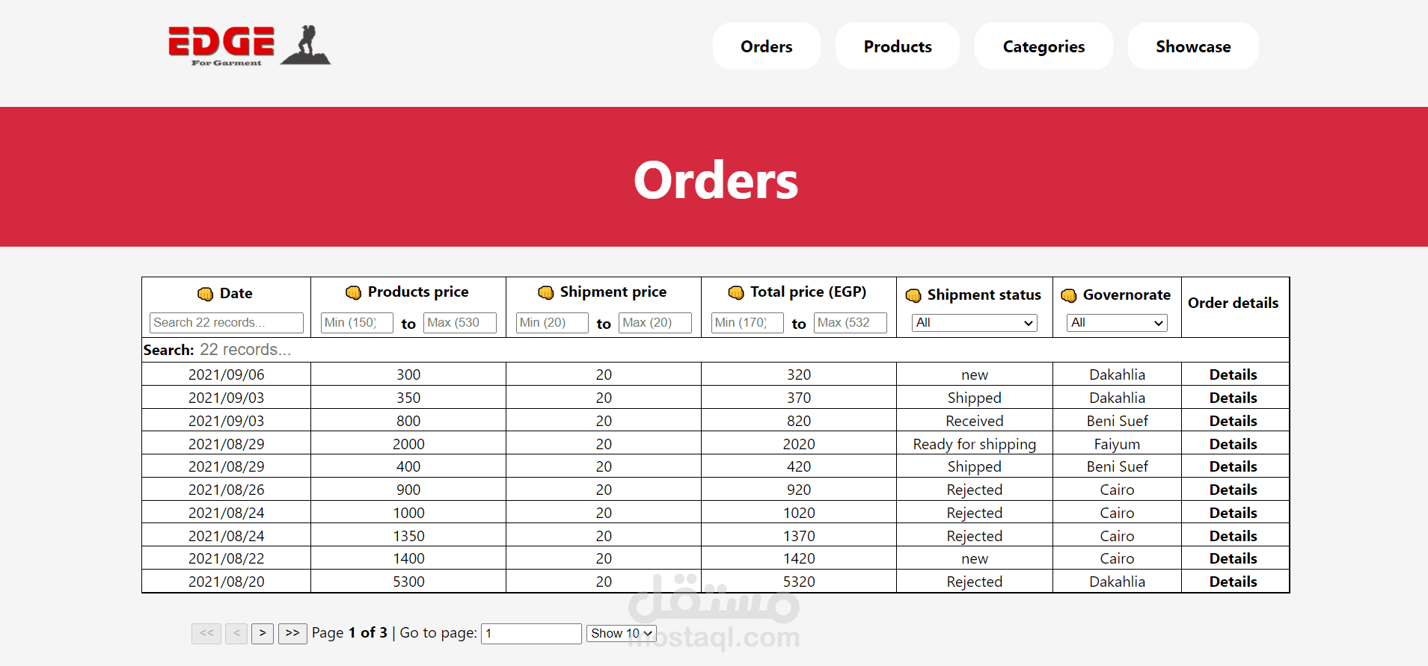The image size is (1428, 666).
Task: Click the Total price (EGP) header text
Action: pos(808,292)
